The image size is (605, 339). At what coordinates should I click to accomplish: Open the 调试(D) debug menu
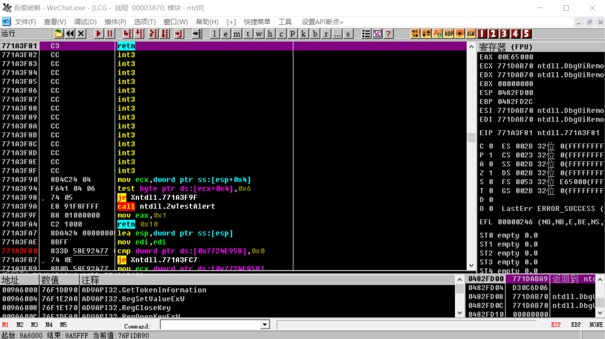(x=85, y=22)
